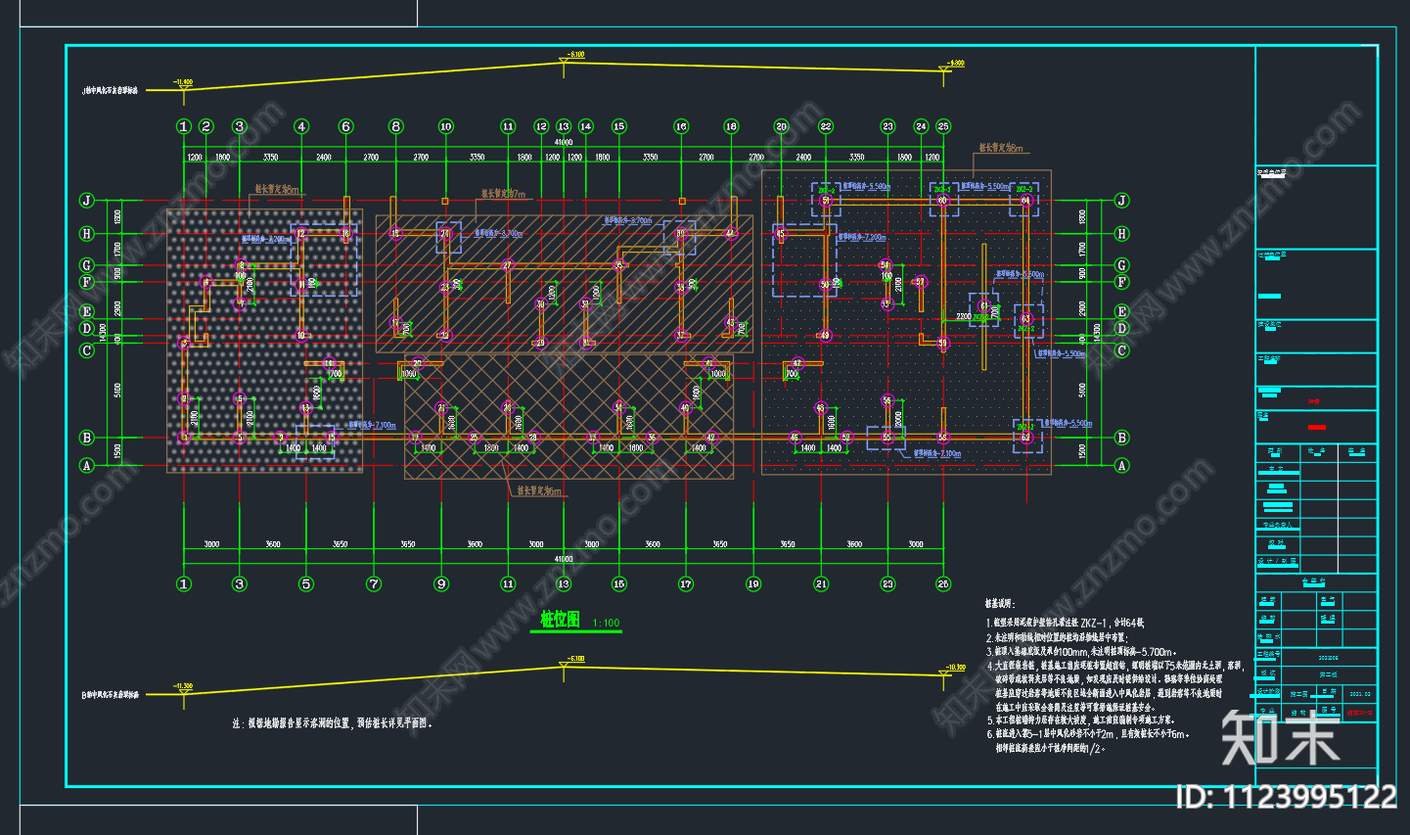Click the 14300 vertical dimension on the right
Viewport: 1410px width, 835px height.
1097,332
